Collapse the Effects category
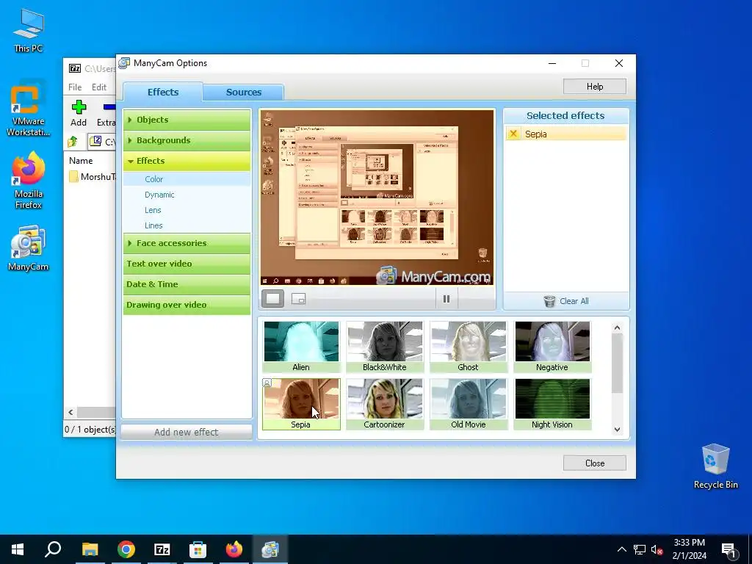The height and width of the screenshot is (564, 752). point(187,161)
